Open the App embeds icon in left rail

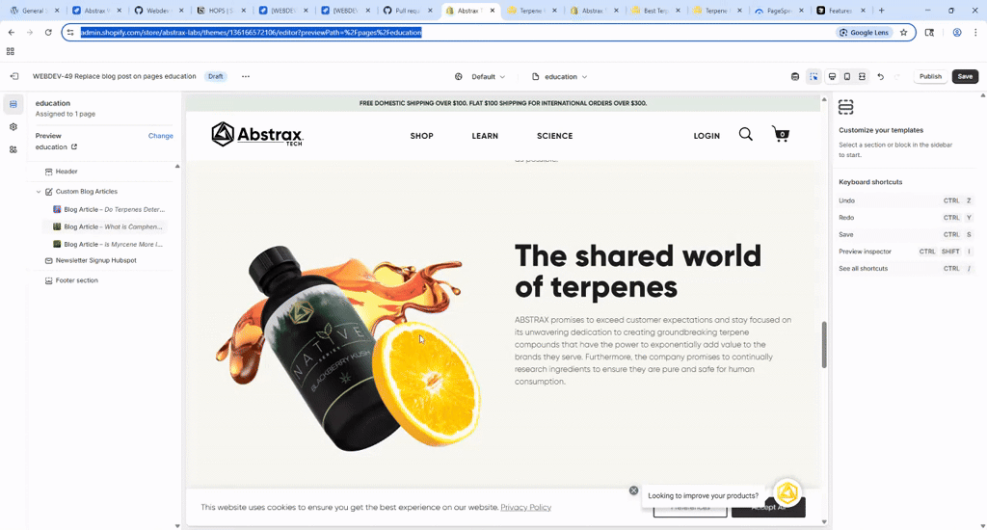(13, 149)
